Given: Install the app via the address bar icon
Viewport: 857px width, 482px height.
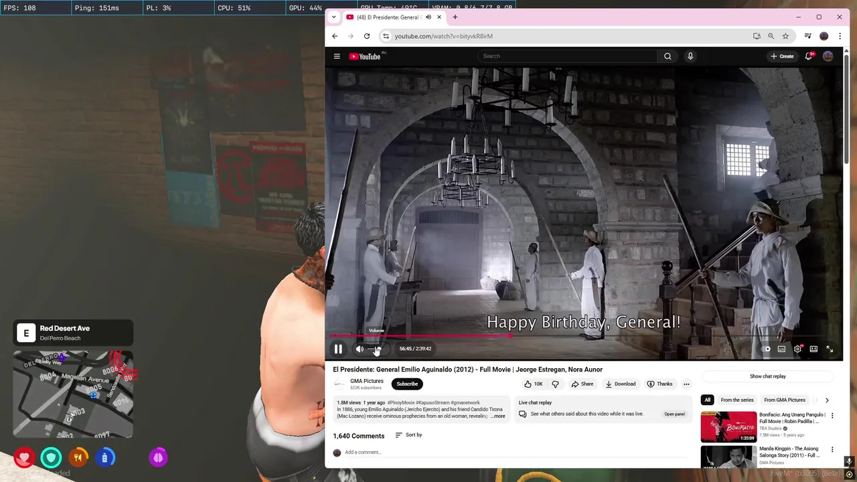Looking at the screenshot, I should coord(757,36).
